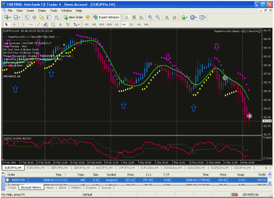The height and width of the screenshot is (198, 274).
Task: Select the Vertical Line drawing tool
Action: (23, 25)
